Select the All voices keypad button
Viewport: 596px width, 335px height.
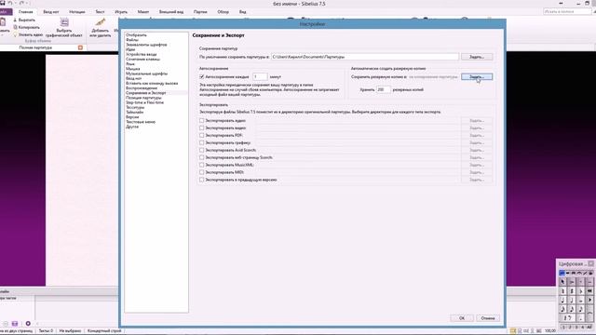pos(589,327)
